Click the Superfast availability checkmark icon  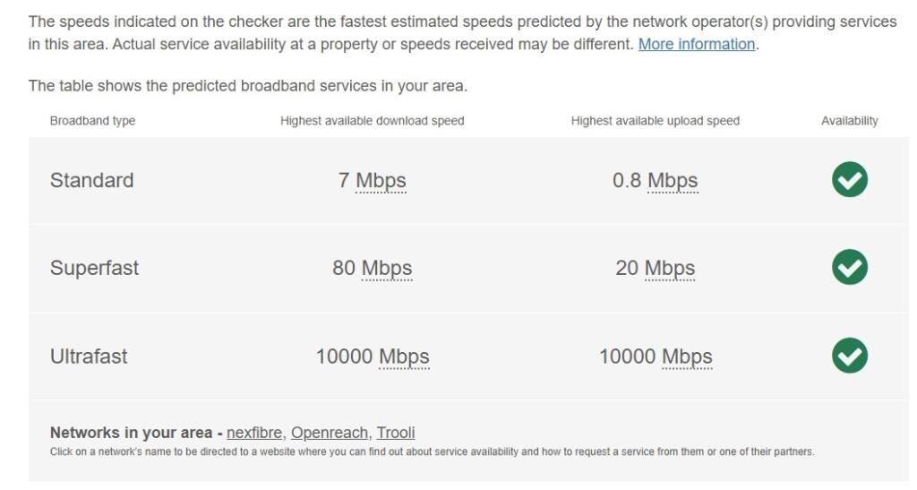point(849,267)
